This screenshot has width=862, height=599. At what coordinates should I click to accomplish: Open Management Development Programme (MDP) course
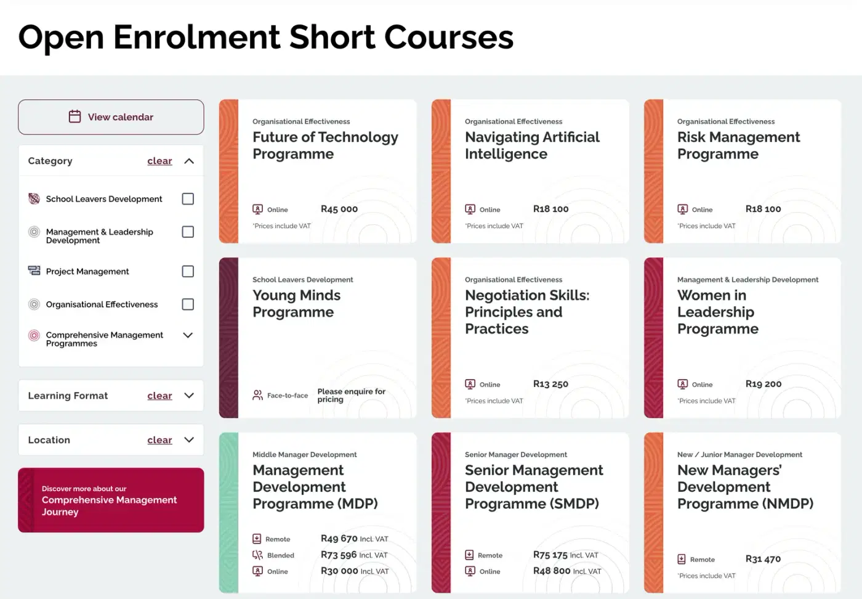pos(318,513)
